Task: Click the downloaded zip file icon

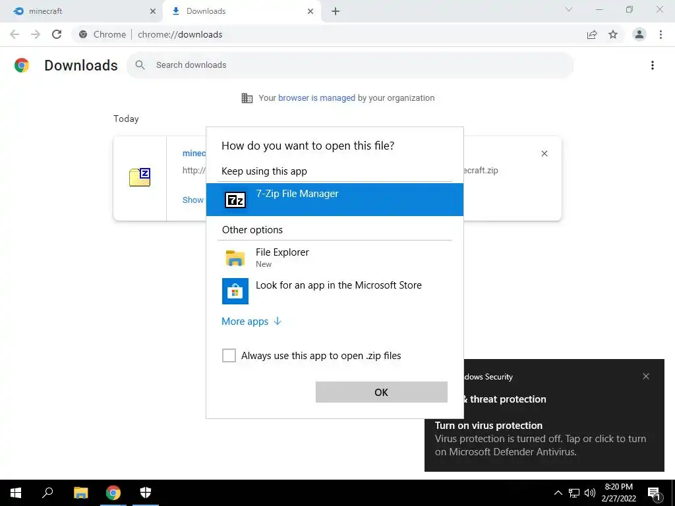Action: (140, 177)
